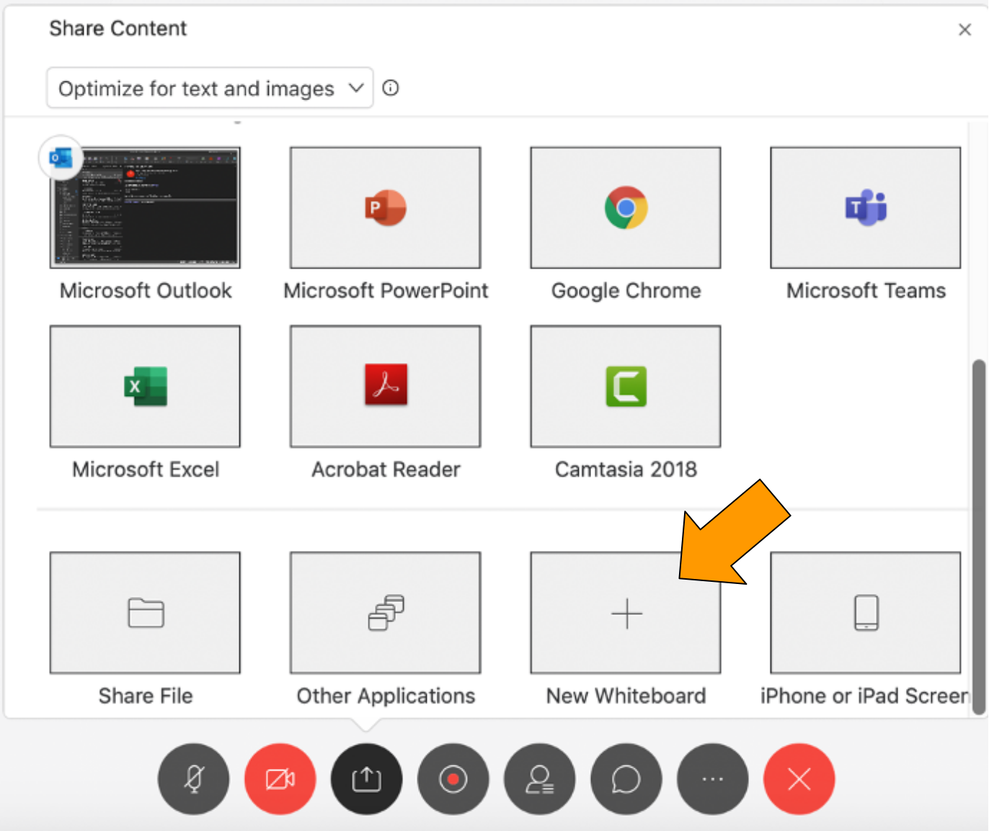Click the Microsoft Teams label

[x=866, y=290]
